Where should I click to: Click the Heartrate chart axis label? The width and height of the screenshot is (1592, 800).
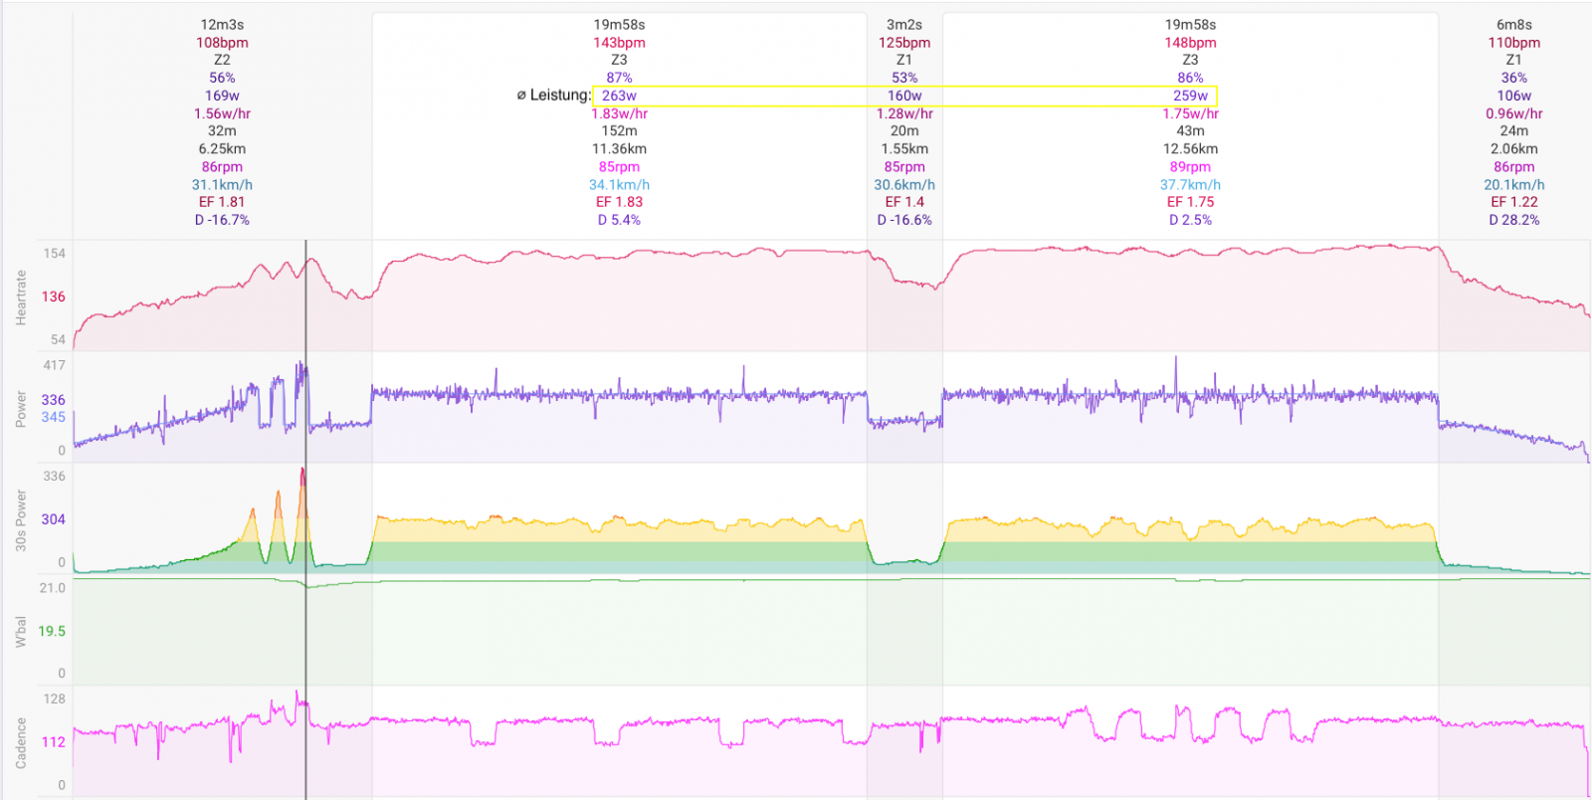tap(21, 298)
